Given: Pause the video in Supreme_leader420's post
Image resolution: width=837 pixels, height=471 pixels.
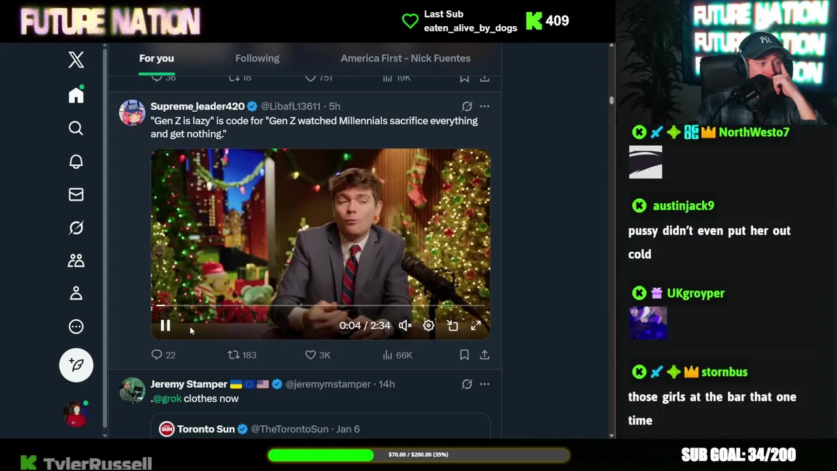Looking at the screenshot, I should point(165,326).
